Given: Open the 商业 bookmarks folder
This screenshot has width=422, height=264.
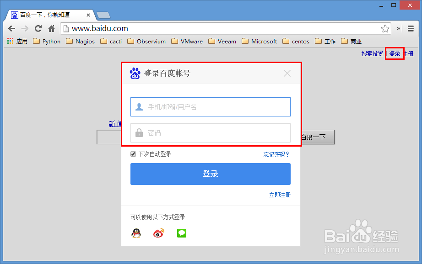Looking at the screenshot, I should click(x=351, y=41).
